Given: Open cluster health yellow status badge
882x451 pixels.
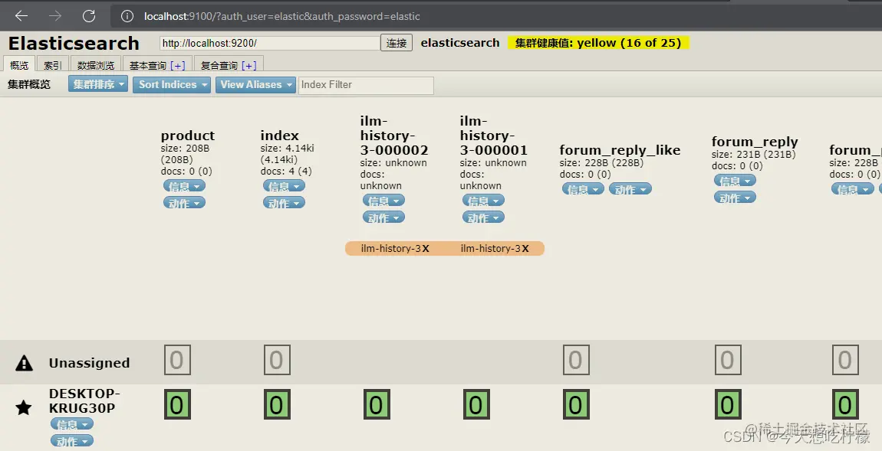Looking at the screenshot, I should [x=598, y=43].
